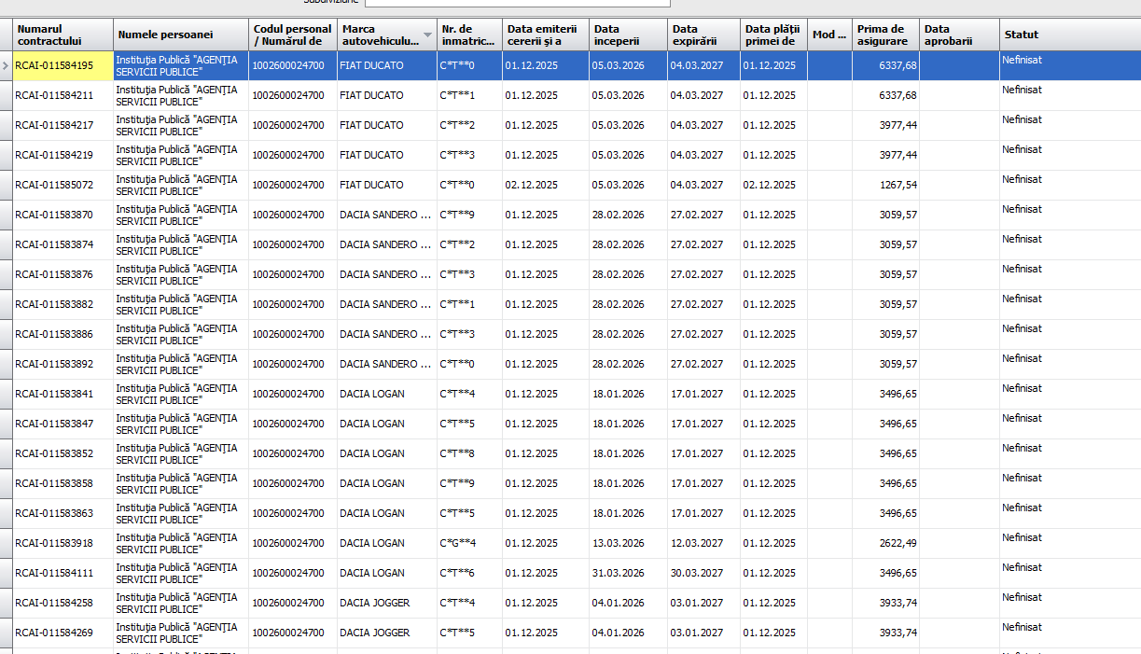This screenshot has height=654, width=1141.
Task: Click the row selector for RCAI-011584211
Action: pos(6,95)
